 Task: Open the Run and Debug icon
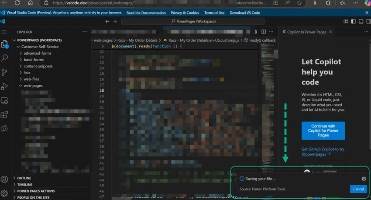tap(4, 86)
